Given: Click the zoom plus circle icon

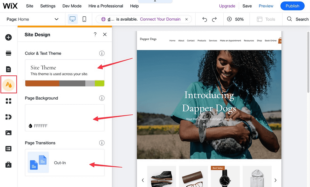Looking at the screenshot, I should [x=229, y=19].
